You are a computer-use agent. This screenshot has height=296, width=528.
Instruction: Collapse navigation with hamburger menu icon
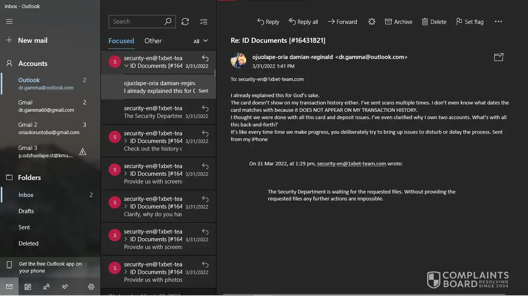coord(9,22)
